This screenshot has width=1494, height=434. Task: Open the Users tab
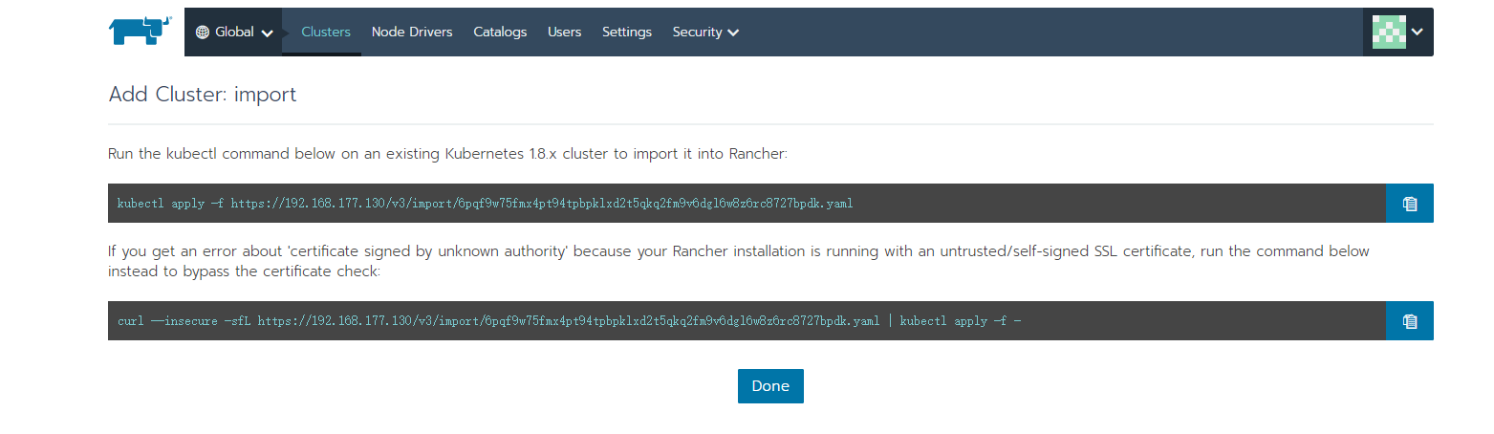[564, 32]
